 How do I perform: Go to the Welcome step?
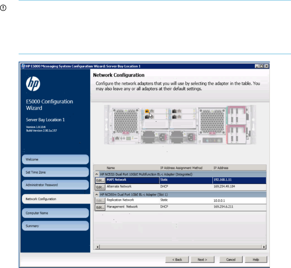click(x=55, y=159)
